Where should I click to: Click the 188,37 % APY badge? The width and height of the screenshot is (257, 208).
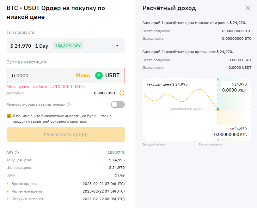pyautogui.click(x=68, y=46)
